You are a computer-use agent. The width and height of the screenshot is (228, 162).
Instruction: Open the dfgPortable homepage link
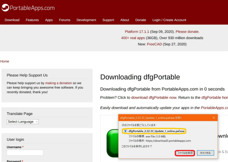point(215,97)
